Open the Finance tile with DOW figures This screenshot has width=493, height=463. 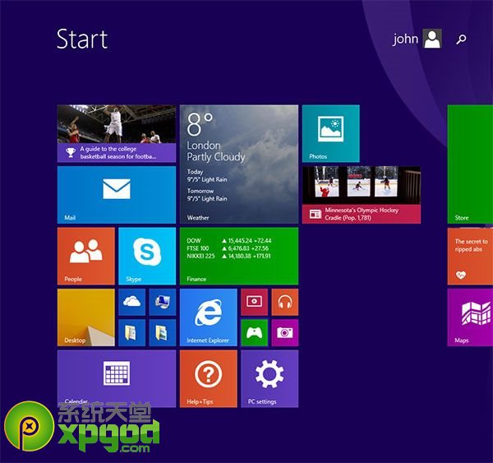[239, 257]
